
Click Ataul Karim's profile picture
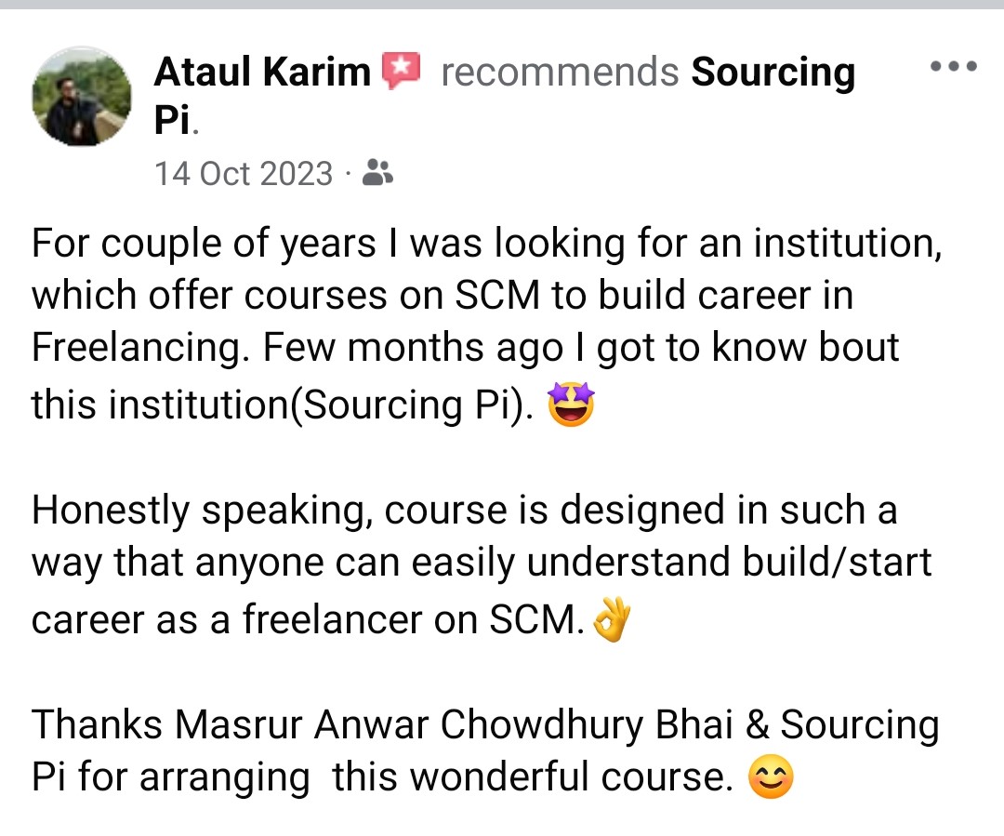81,97
